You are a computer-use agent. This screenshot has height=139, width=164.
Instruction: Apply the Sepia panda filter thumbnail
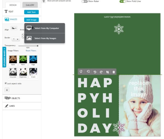13,60
